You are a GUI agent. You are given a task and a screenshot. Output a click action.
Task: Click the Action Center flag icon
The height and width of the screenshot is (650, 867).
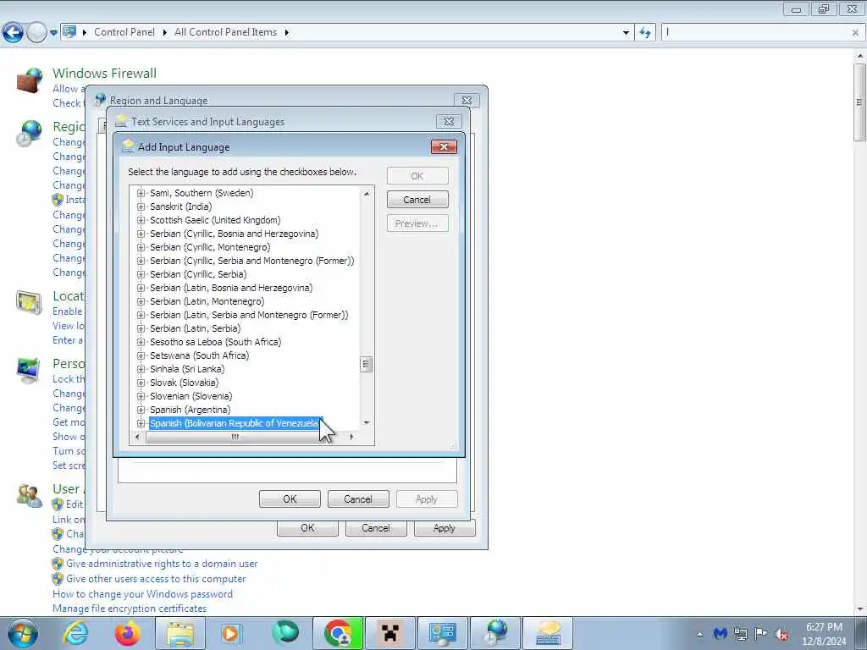(x=761, y=633)
